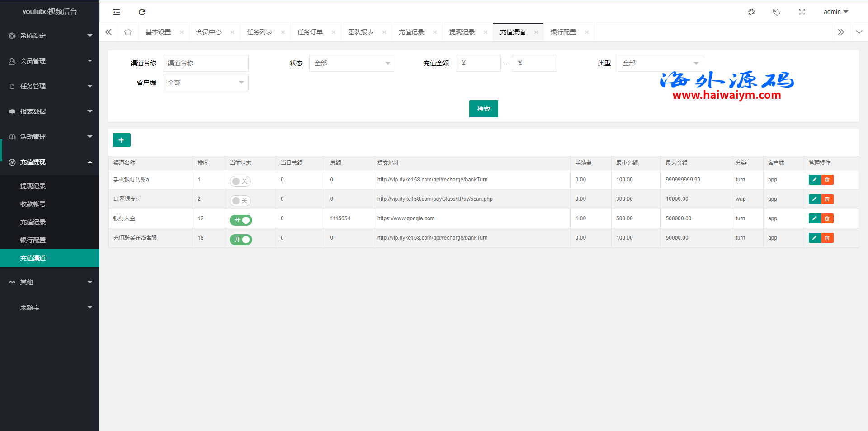
Task: Open the theme palette icon
Action: [x=751, y=12]
